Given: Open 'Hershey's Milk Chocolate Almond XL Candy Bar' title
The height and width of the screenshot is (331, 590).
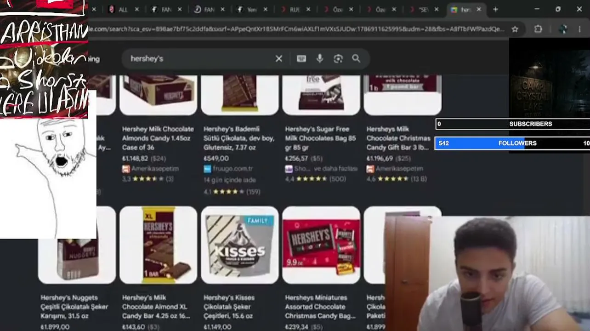Looking at the screenshot, I should (156, 307).
